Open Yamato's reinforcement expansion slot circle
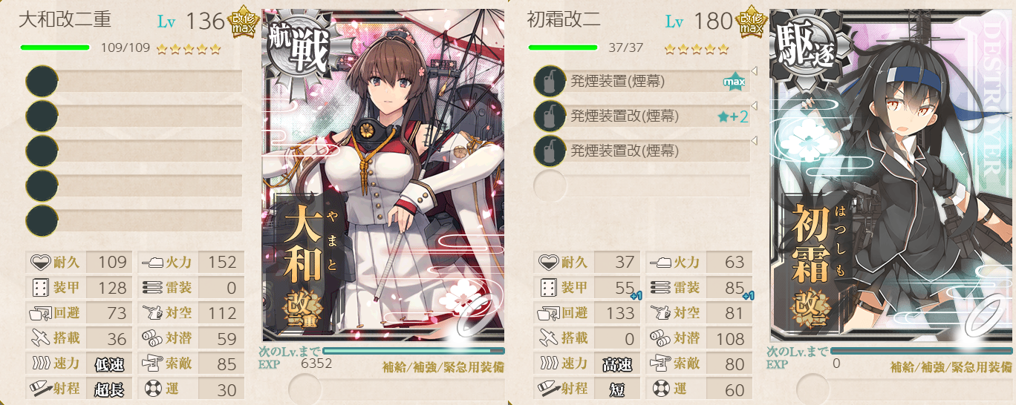 304,388
